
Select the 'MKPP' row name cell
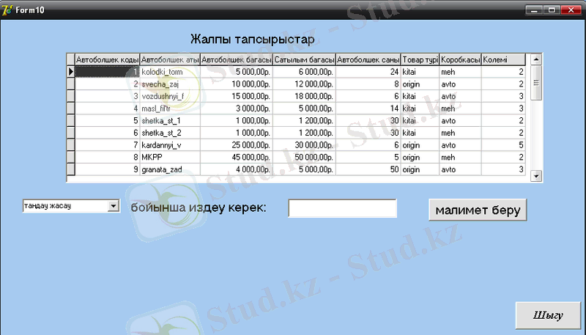(169, 157)
